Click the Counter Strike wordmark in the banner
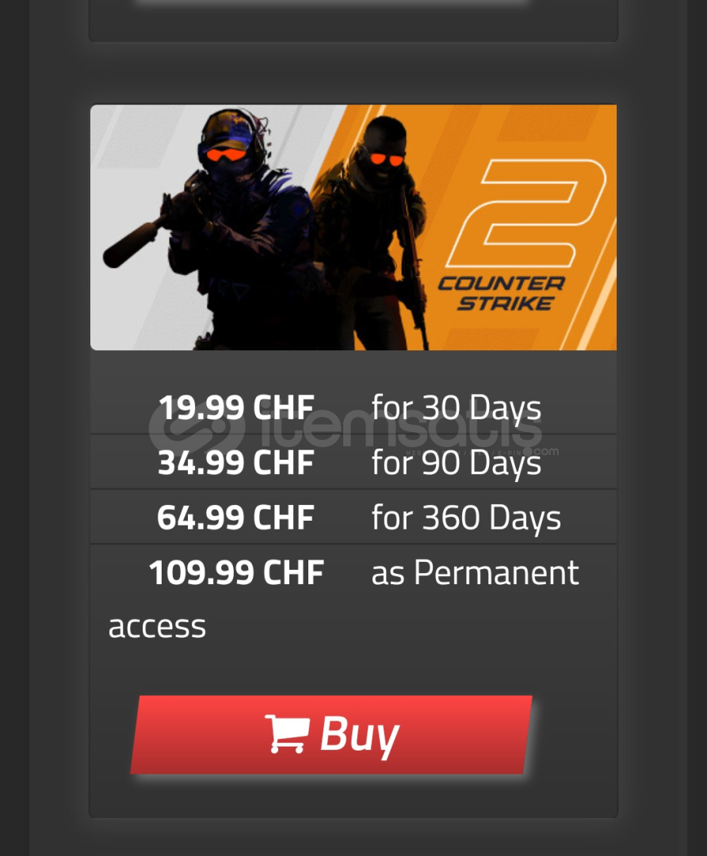This screenshot has height=856, width=707. 501,293
